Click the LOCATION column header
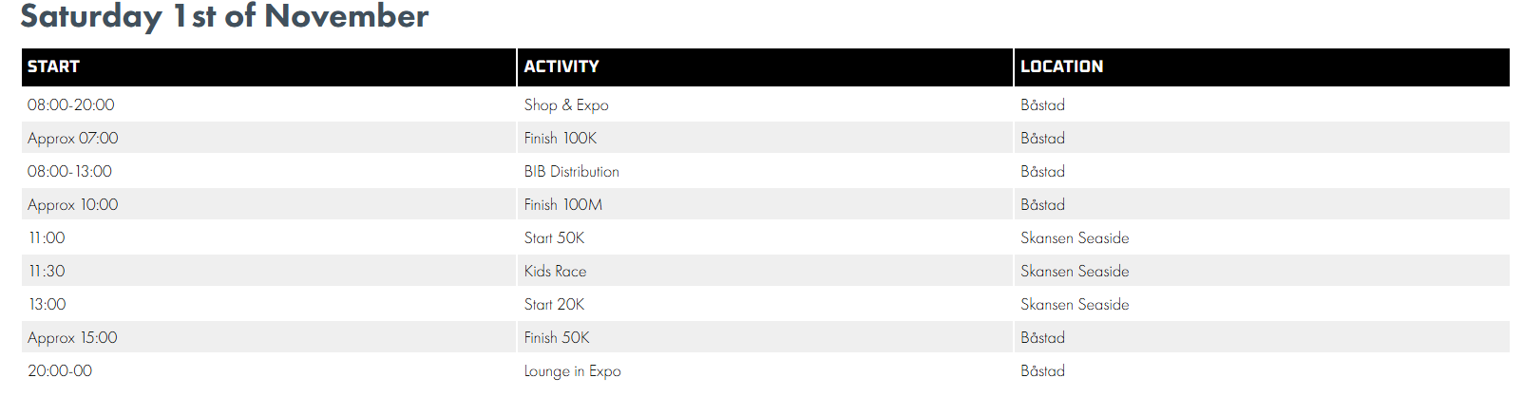Image resolution: width=1523 pixels, height=397 pixels. 1061,66
